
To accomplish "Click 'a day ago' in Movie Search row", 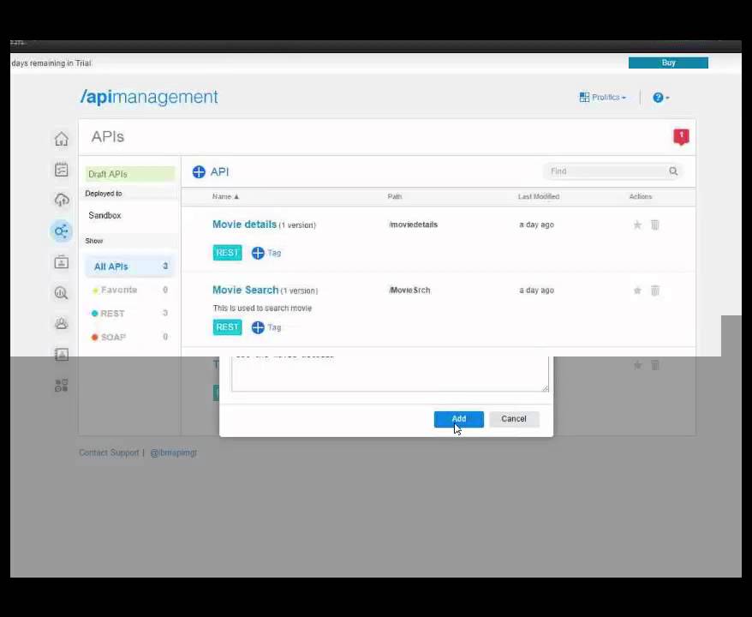I will click(537, 291).
